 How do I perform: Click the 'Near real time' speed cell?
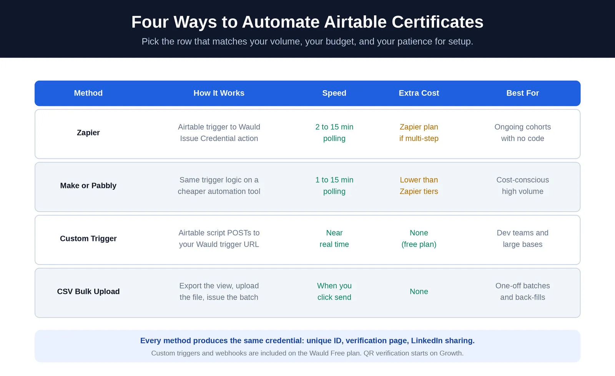[x=334, y=239]
